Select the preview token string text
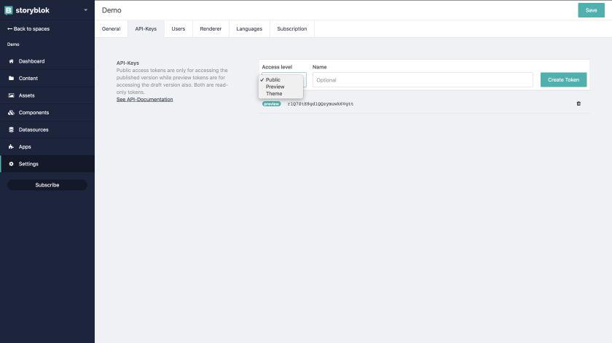 (x=321, y=104)
